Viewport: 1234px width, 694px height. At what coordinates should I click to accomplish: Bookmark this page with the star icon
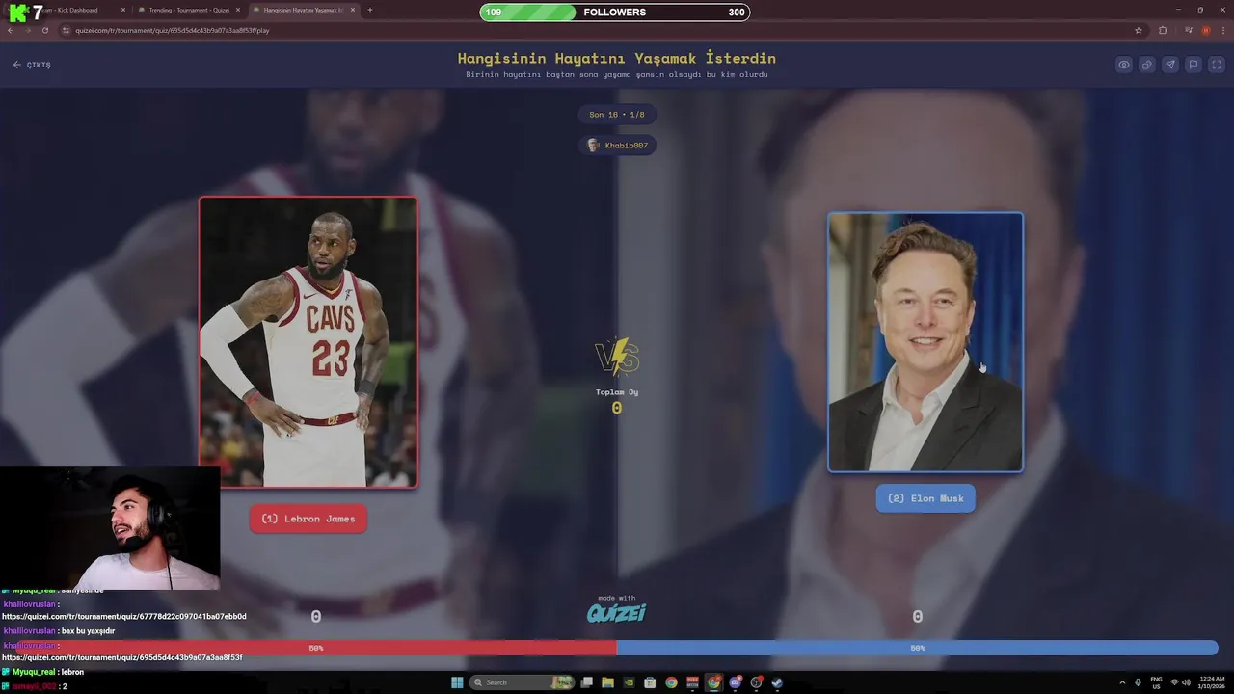(1139, 30)
